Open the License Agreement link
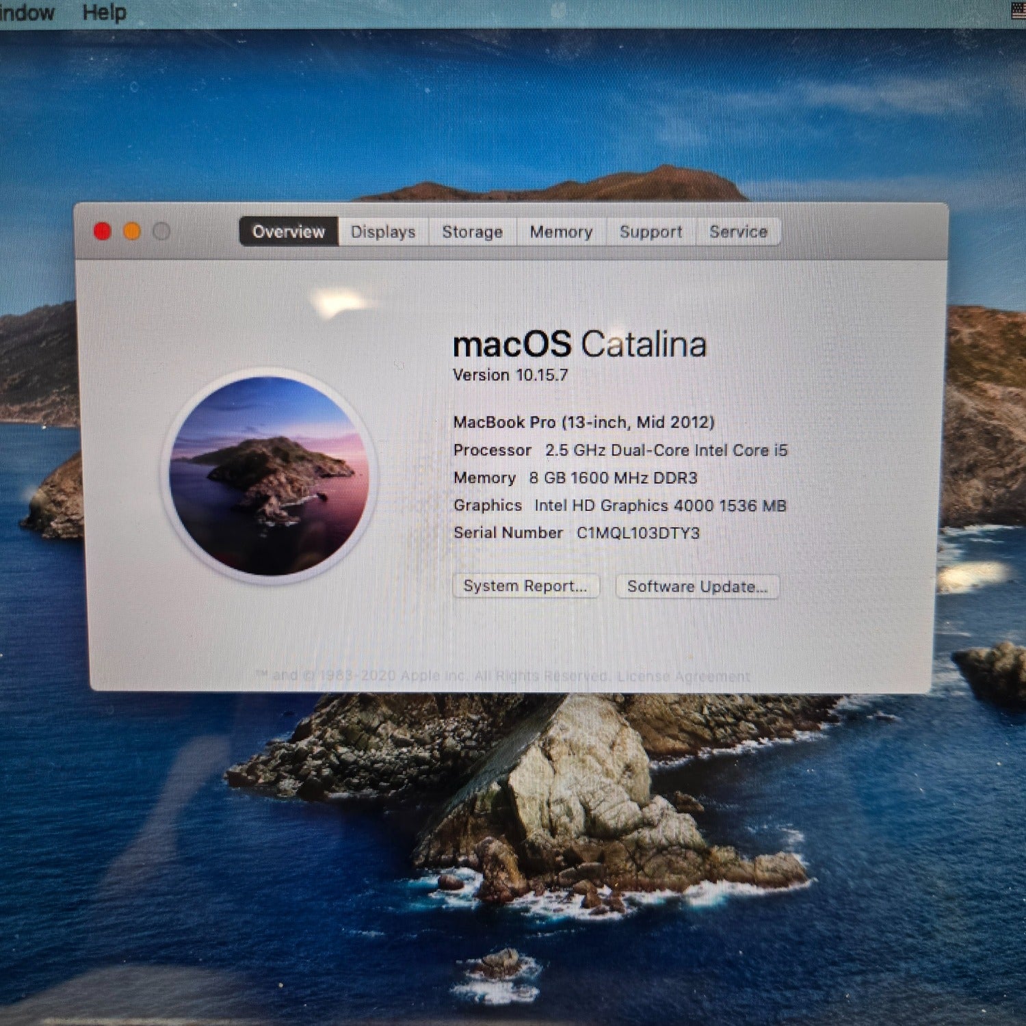 coord(683,676)
